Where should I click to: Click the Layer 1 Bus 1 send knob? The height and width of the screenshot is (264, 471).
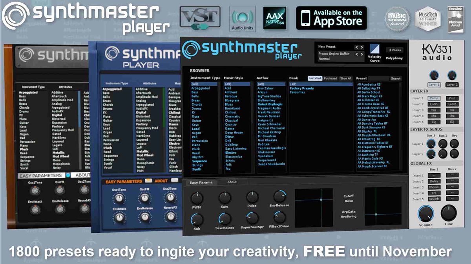point(431,144)
